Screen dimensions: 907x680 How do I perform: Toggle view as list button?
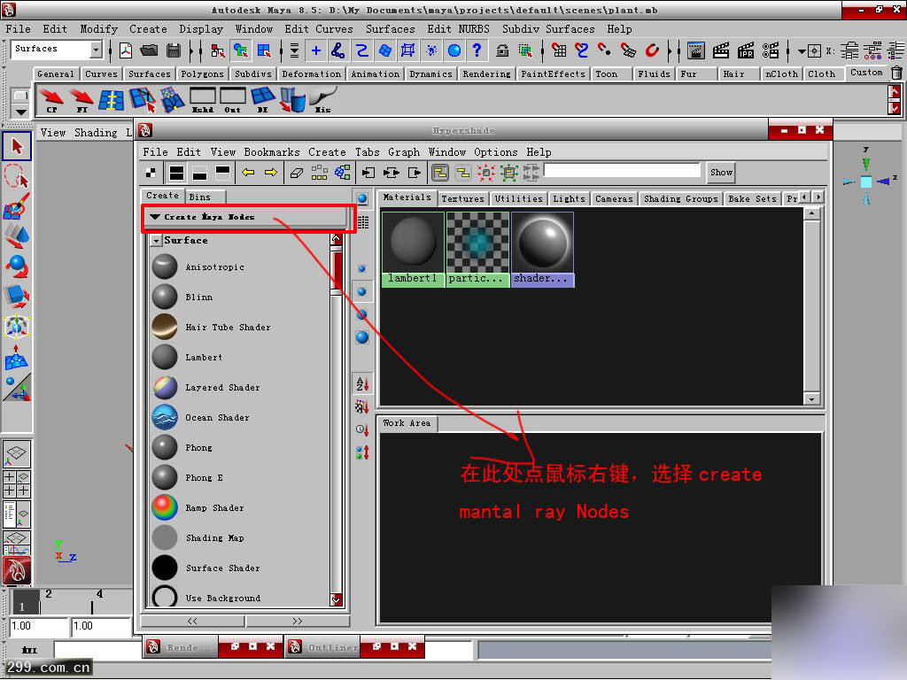coord(362,222)
